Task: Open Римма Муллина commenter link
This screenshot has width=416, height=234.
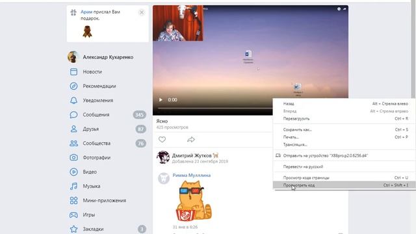Action: coord(192,175)
